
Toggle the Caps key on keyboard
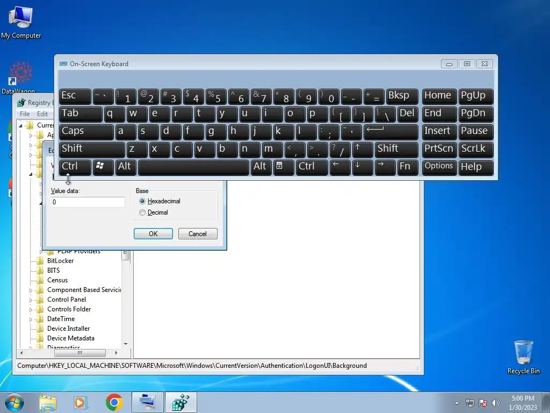86,132
